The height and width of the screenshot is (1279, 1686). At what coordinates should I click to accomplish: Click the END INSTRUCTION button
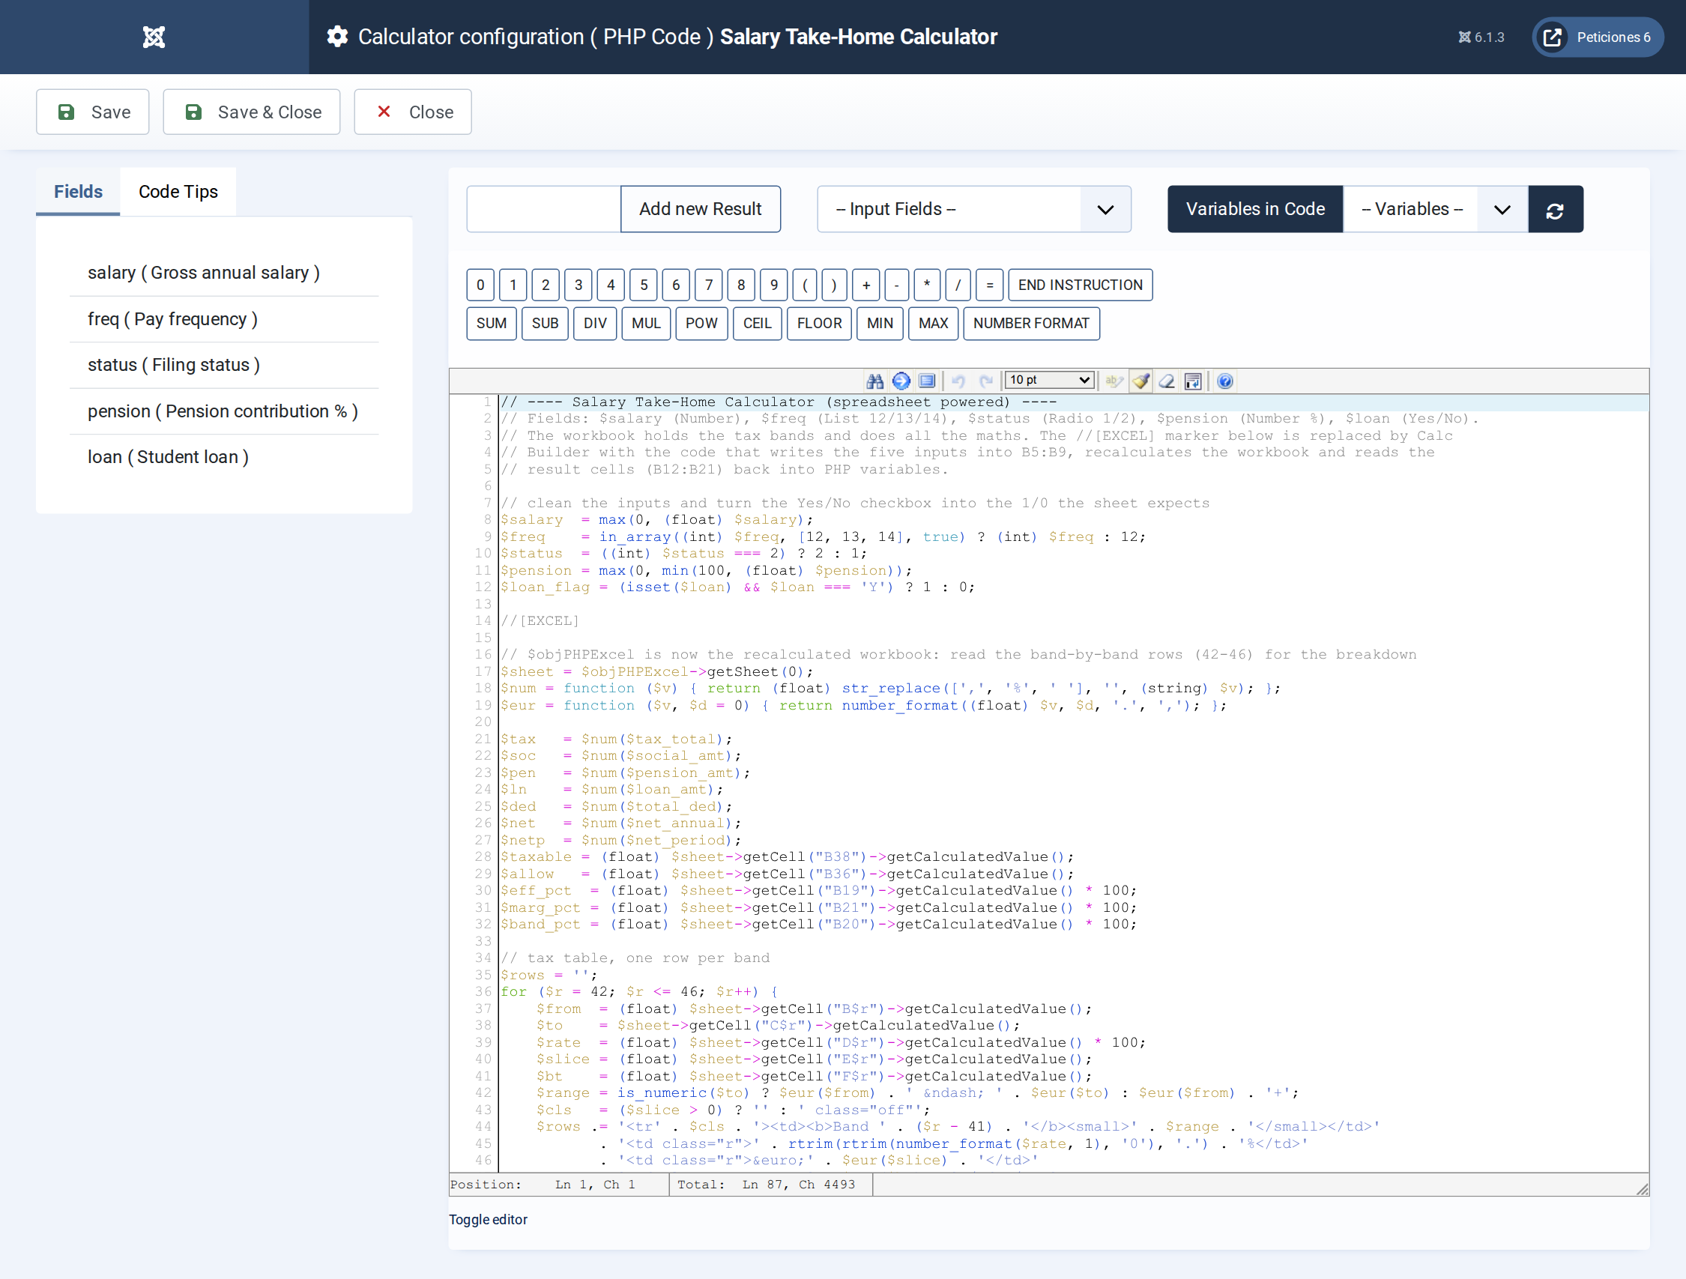point(1080,285)
